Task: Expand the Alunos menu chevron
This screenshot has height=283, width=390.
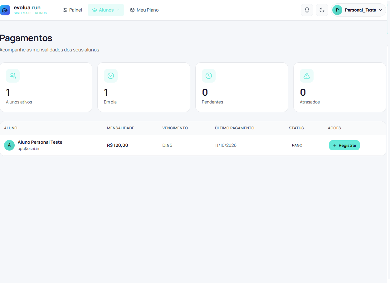Action: pos(118,10)
